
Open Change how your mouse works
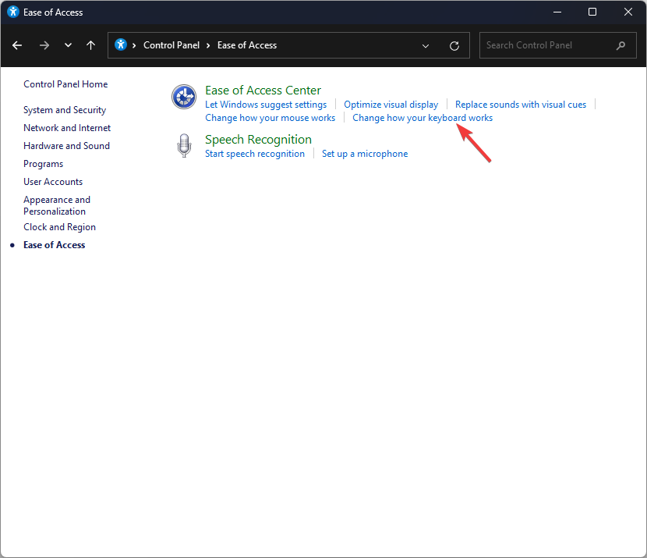tap(270, 118)
